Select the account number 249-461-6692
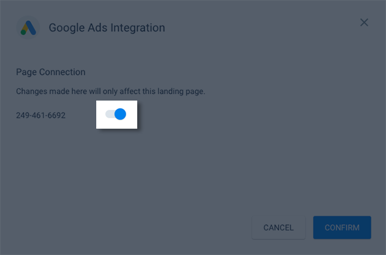Viewport: 386px width, 255px height. point(41,115)
